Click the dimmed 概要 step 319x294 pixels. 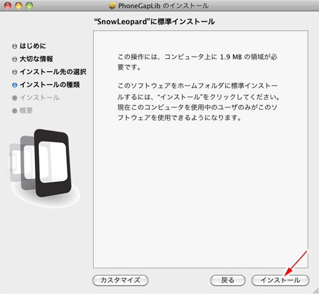tap(26, 111)
